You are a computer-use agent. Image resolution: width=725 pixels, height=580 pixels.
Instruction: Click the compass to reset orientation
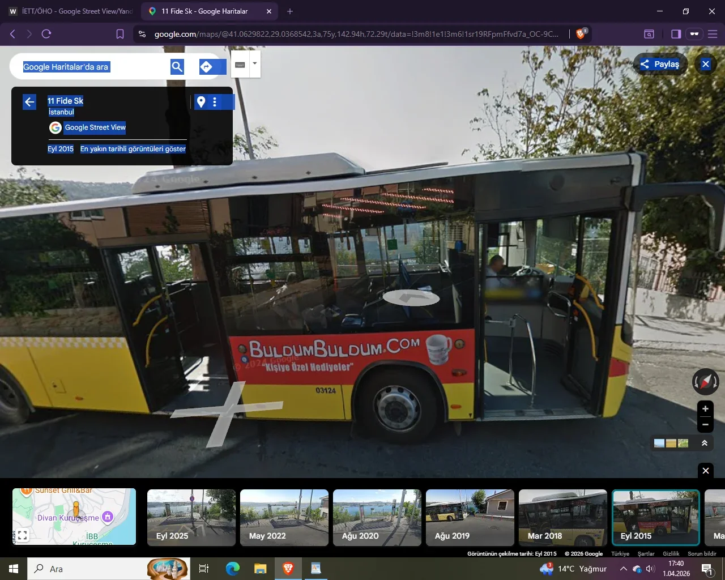tap(705, 382)
